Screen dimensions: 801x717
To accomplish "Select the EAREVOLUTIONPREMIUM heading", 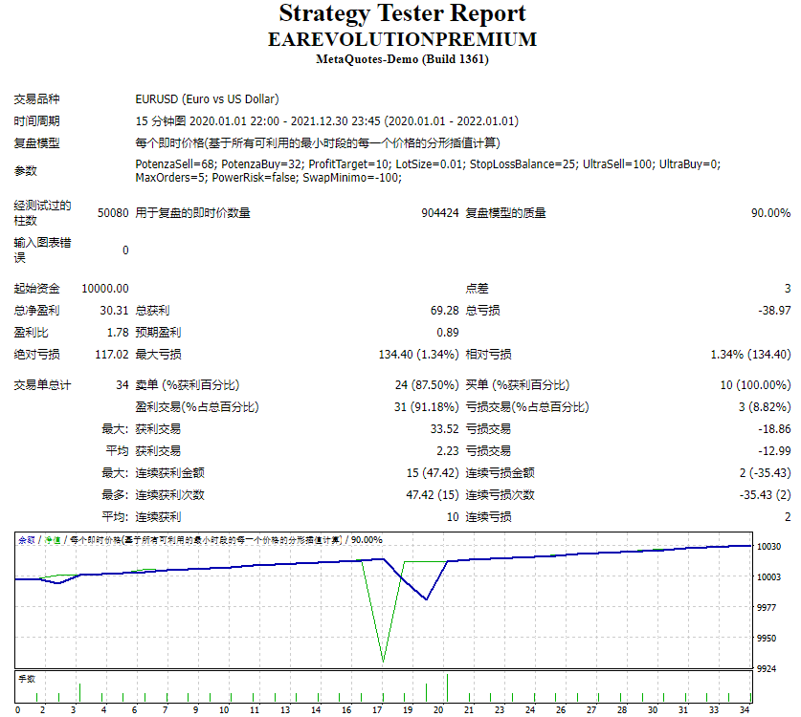I will [402, 40].
